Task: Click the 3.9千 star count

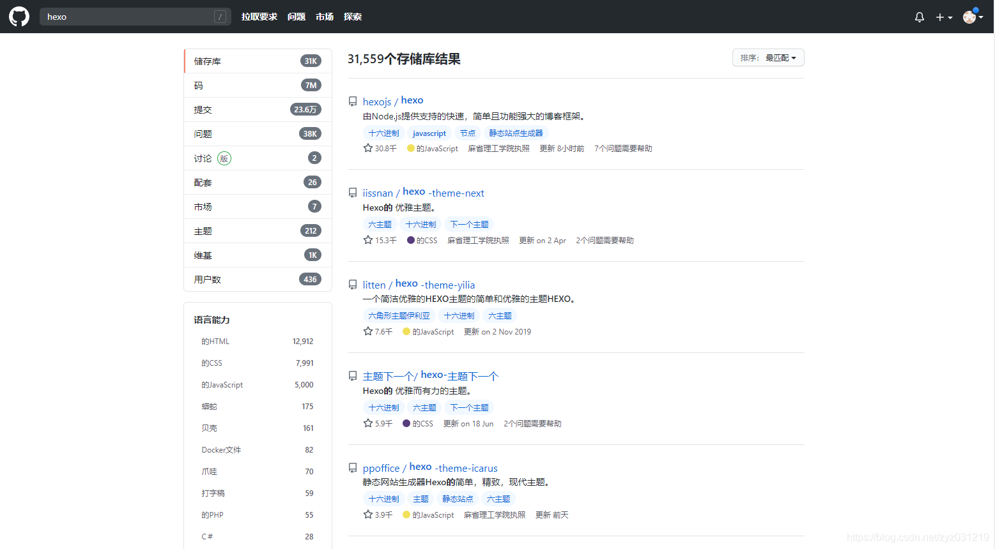Action: [378, 515]
